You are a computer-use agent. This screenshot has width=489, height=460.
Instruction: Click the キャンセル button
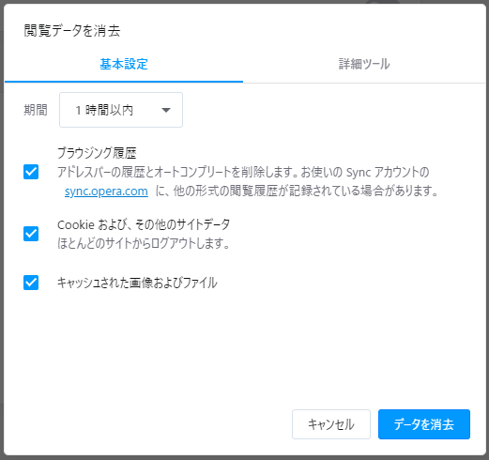[331, 424]
